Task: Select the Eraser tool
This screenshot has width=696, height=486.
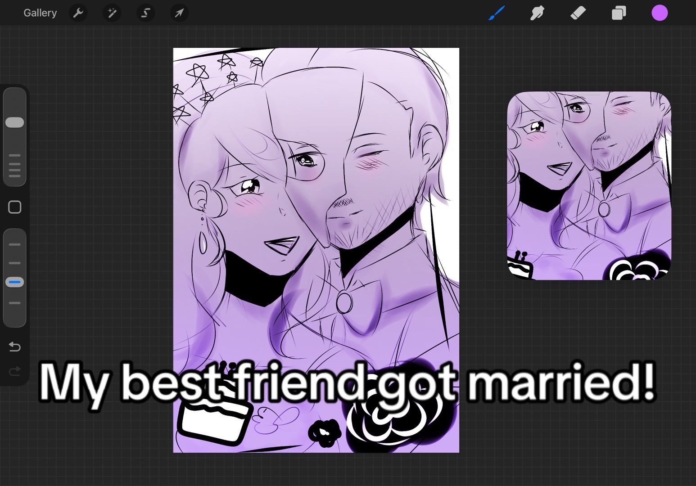Action: [x=578, y=13]
